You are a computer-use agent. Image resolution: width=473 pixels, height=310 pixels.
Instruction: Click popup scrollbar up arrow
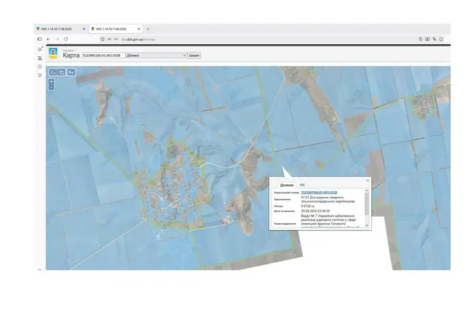[367, 191]
